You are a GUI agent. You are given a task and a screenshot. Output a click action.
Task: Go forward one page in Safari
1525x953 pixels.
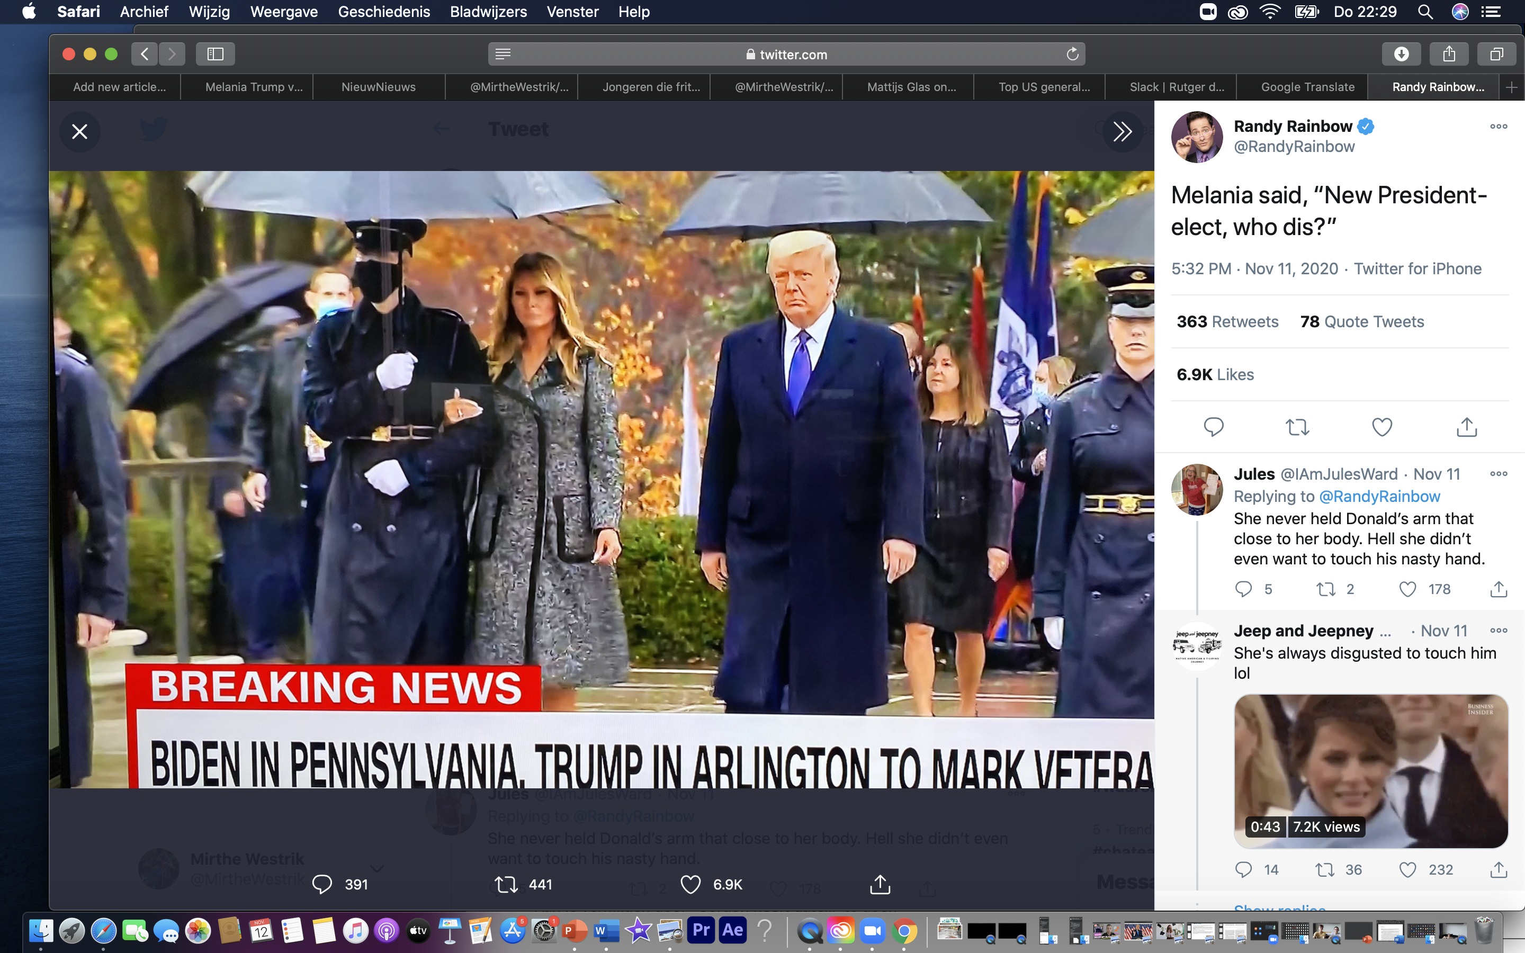pyautogui.click(x=172, y=54)
